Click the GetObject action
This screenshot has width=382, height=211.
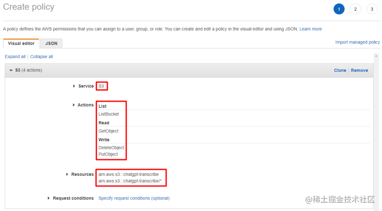click(109, 131)
